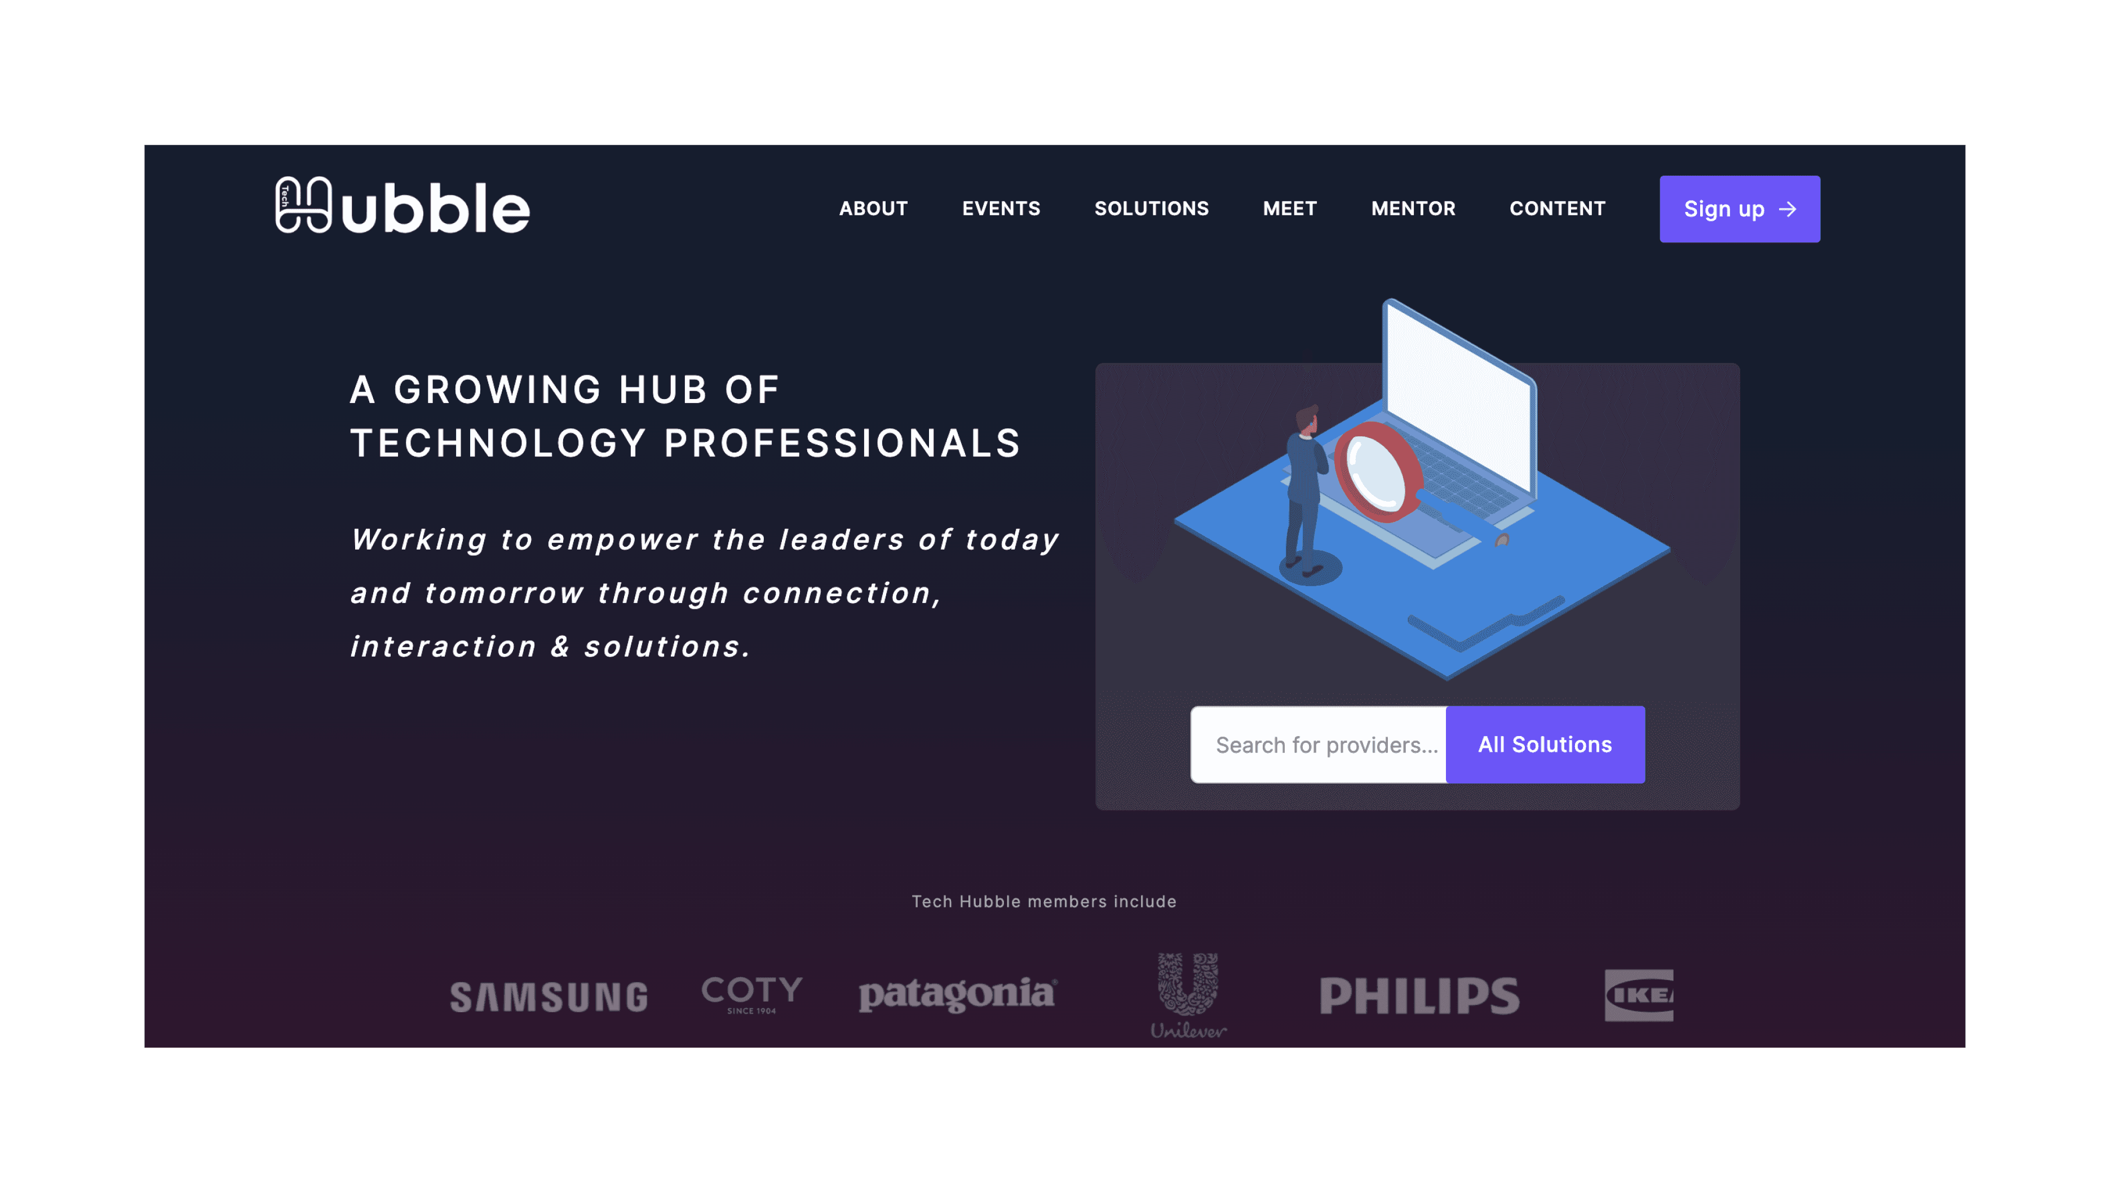This screenshot has height=1192, width=2110.
Task: Open the About navigation menu item
Action: click(873, 209)
